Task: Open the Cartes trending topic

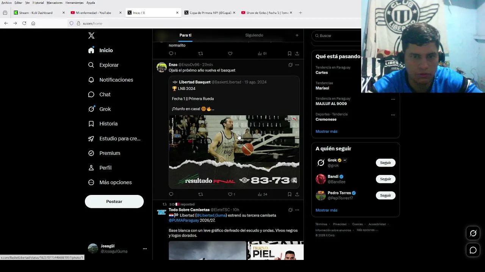Action: tap(322, 73)
